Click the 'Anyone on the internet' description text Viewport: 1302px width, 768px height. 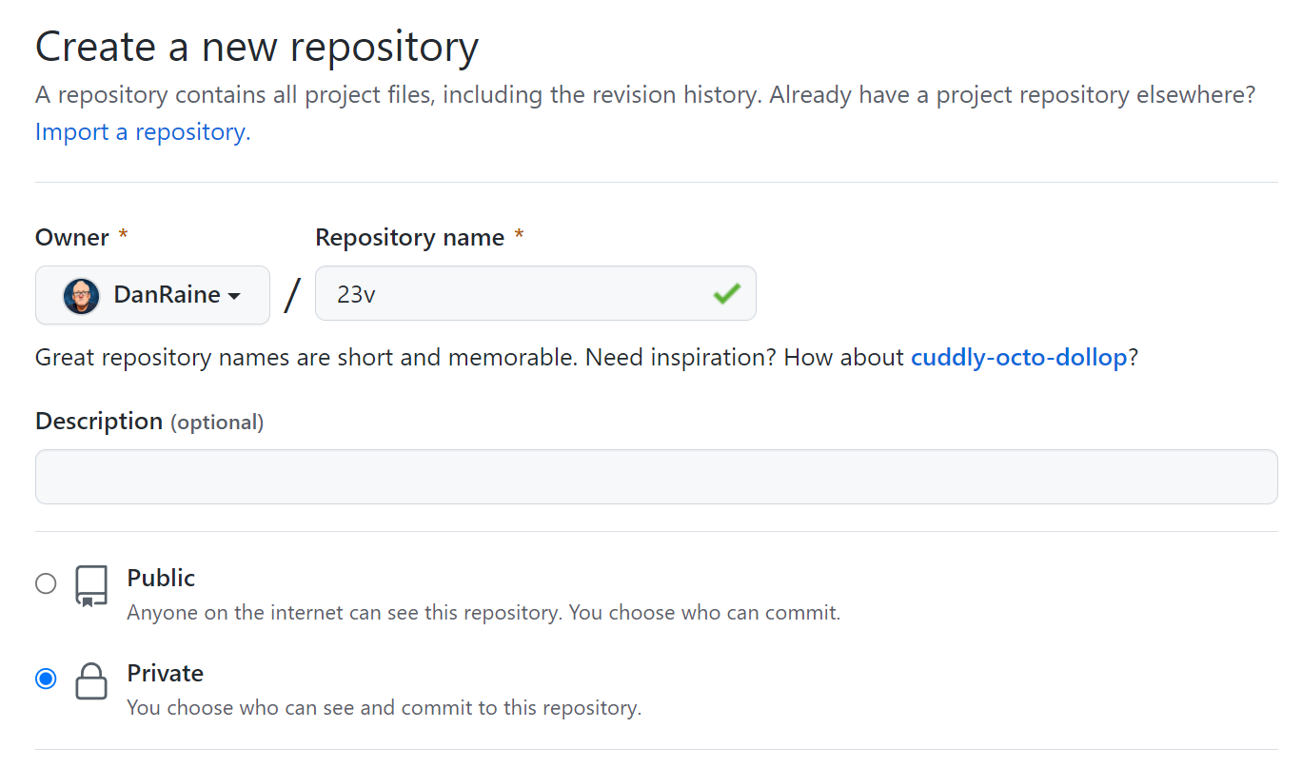[483, 613]
